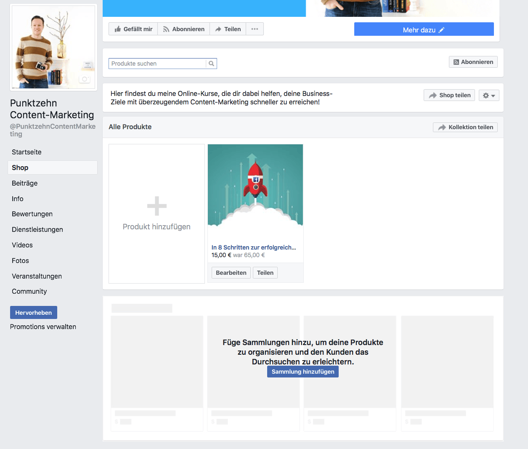Click Bearbeiten under the product
This screenshot has width=528, height=449.
pos(231,273)
